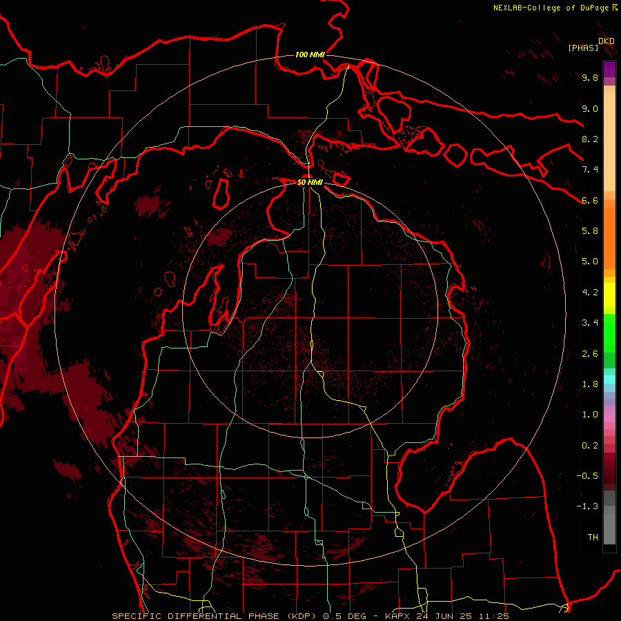Select the -1.3 legend value
This screenshot has height=621, width=621.
(587, 506)
